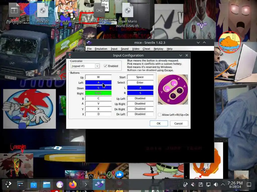
Task: Click Input Configuration dialog title icon
Action: point(70,55)
